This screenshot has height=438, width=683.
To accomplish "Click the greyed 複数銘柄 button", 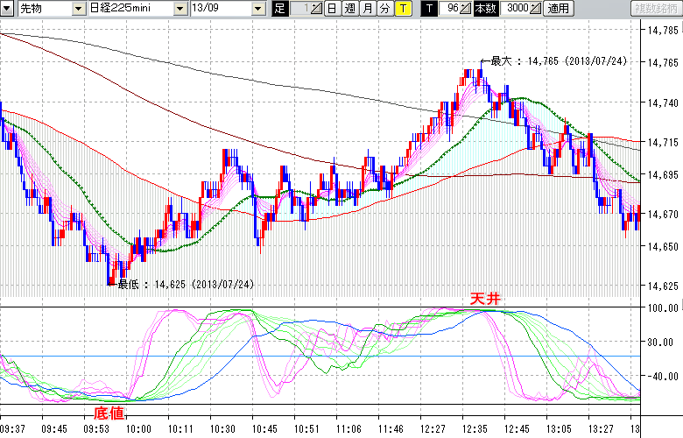I will click(655, 9).
